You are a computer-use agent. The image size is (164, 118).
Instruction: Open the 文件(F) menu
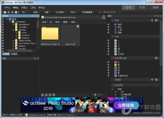click(7, 8)
